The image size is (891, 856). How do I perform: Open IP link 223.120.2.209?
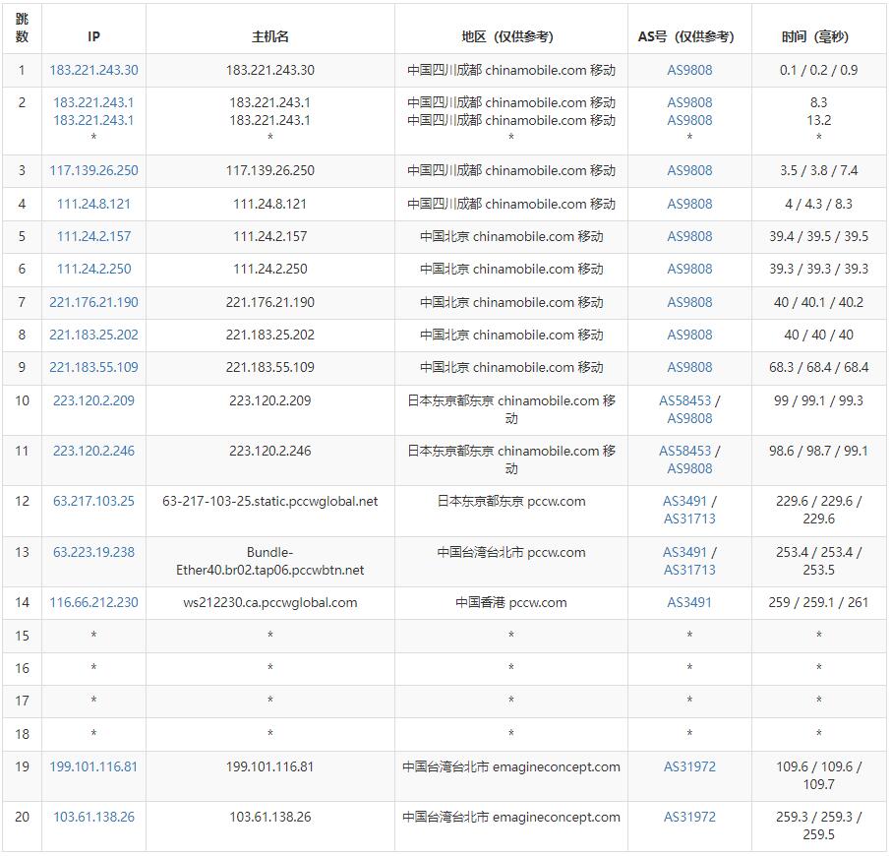pos(93,400)
